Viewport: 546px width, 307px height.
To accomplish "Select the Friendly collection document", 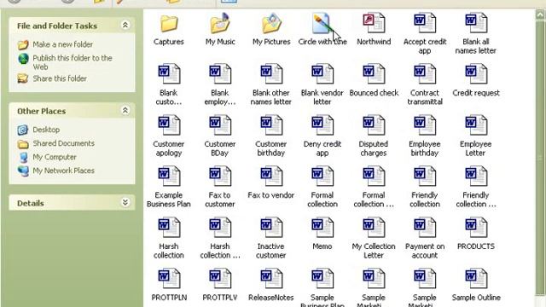I will [425, 177].
